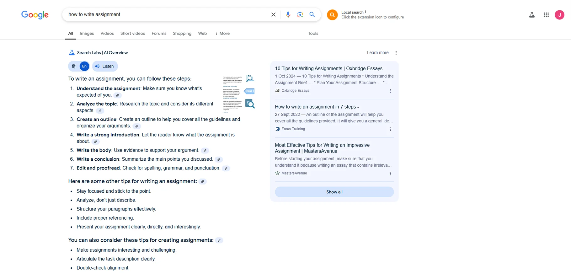Screen dimensions: 571x273
Task: Click MastersAvenue source label
Action: coord(294,173)
